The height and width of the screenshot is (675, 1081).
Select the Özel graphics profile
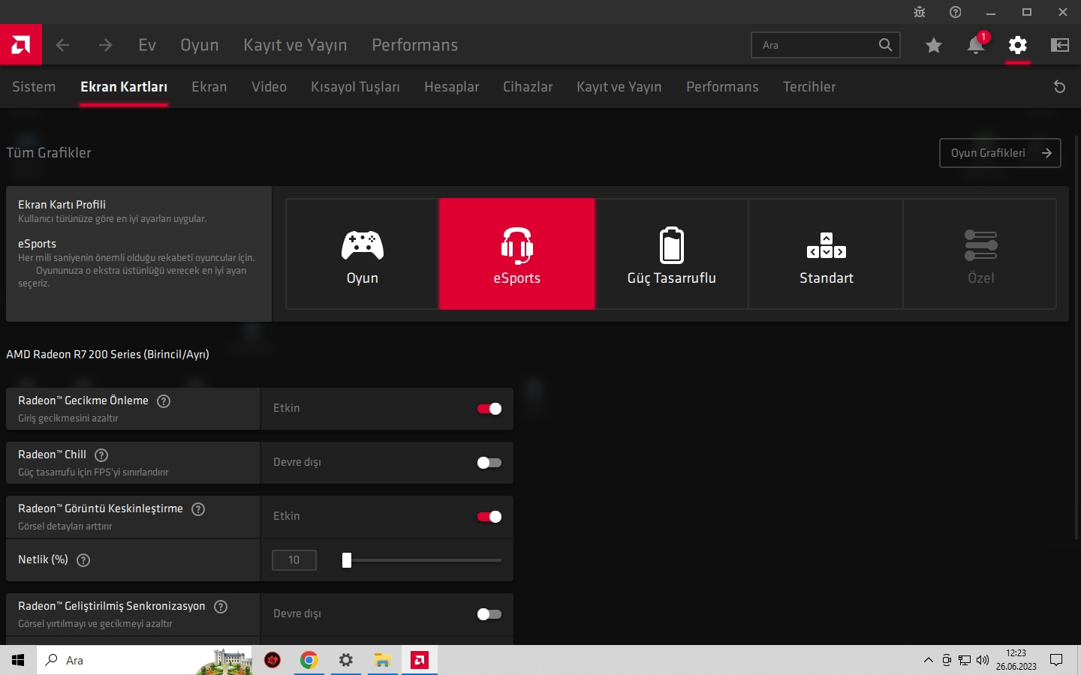[x=980, y=253]
